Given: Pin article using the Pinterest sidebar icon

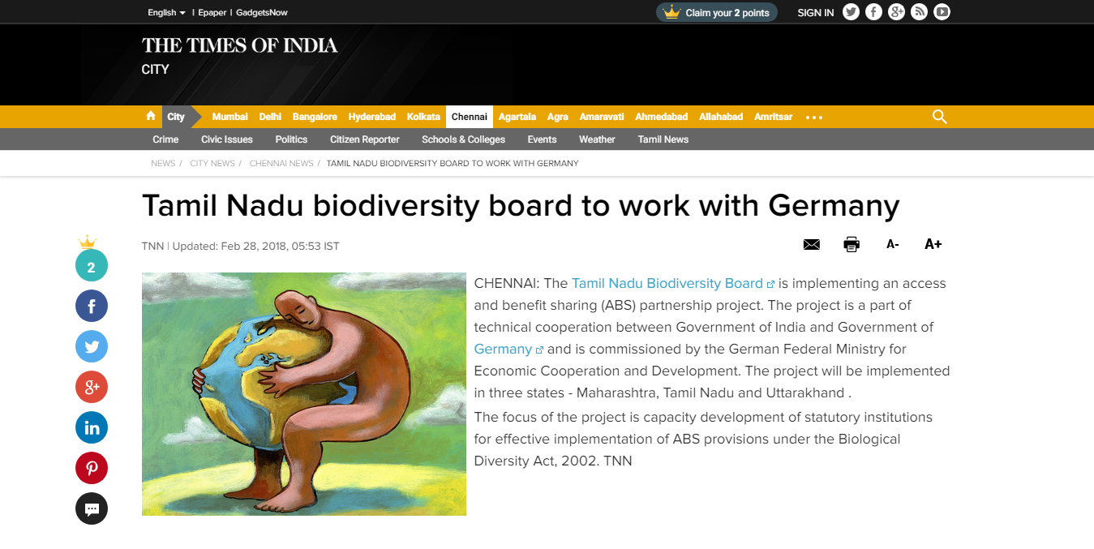Looking at the screenshot, I should click(92, 468).
